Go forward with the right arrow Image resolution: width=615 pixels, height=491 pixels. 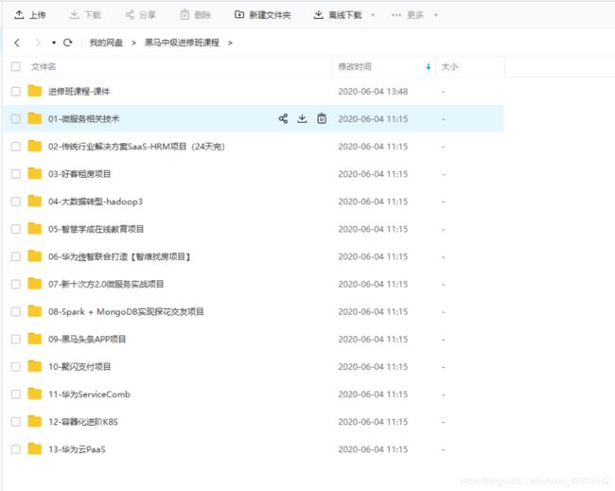[x=38, y=43]
